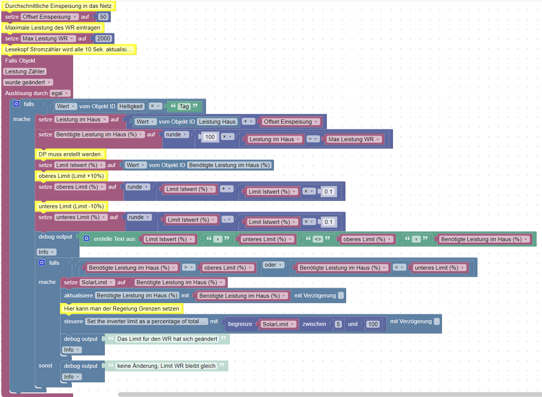Select object ID in setze Limit Istwert row
Viewport: 542px width, 397px height.
point(230,165)
